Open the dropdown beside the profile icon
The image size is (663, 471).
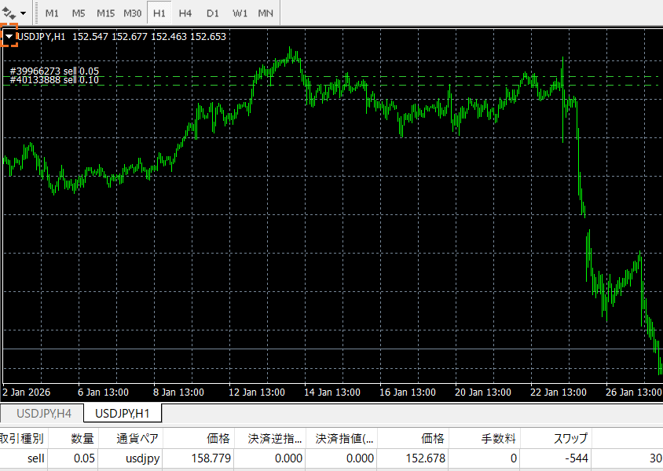pos(22,13)
